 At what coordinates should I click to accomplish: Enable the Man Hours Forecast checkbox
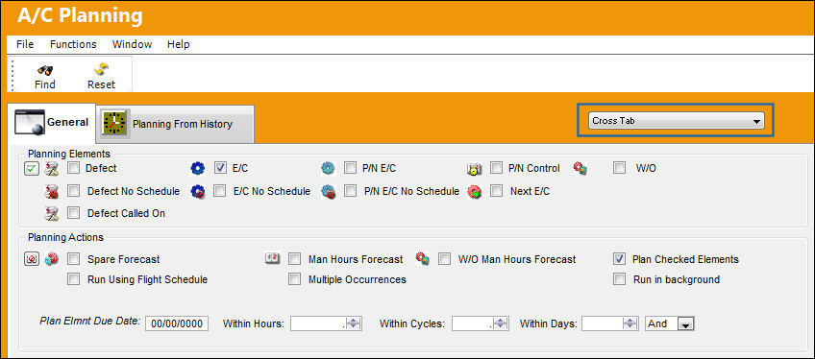(x=295, y=259)
